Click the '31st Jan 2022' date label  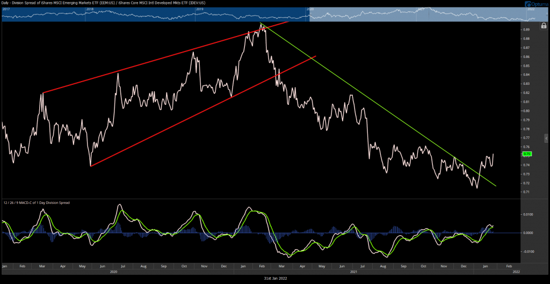click(x=274, y=278)
